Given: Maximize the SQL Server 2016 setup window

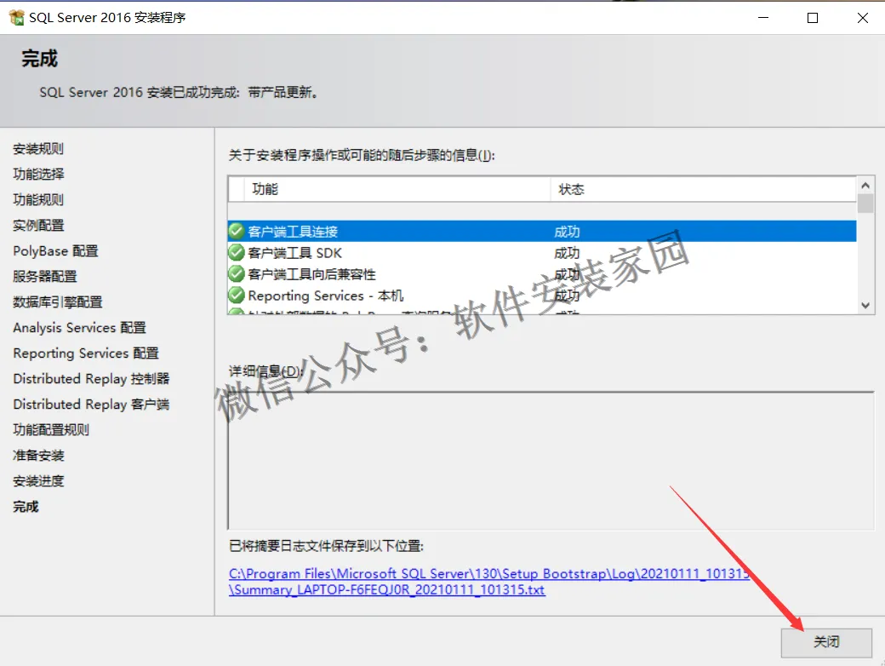Looking at the screenshot, I should point(813,18).
